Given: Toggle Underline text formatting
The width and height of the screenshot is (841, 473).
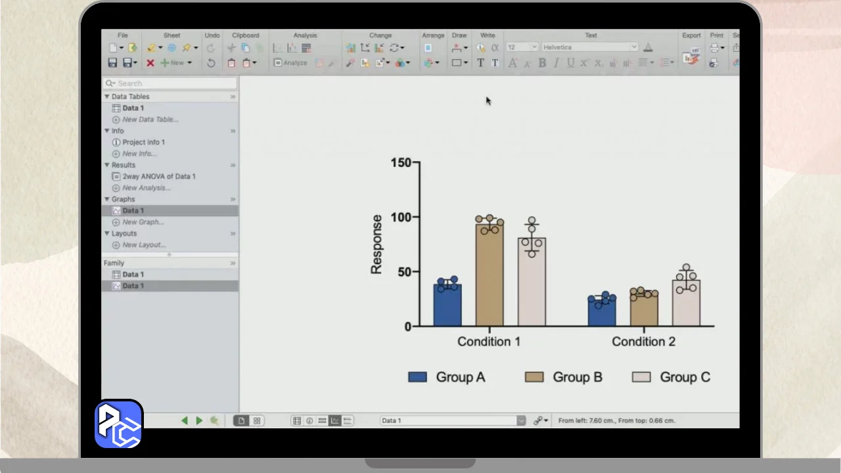Looking at the screenshot, I should [570, 63].
